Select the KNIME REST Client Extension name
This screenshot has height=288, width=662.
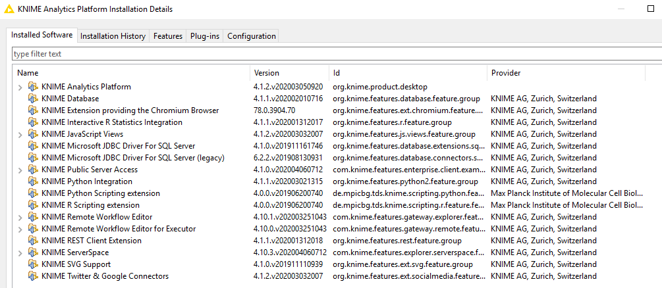(91, 241)
